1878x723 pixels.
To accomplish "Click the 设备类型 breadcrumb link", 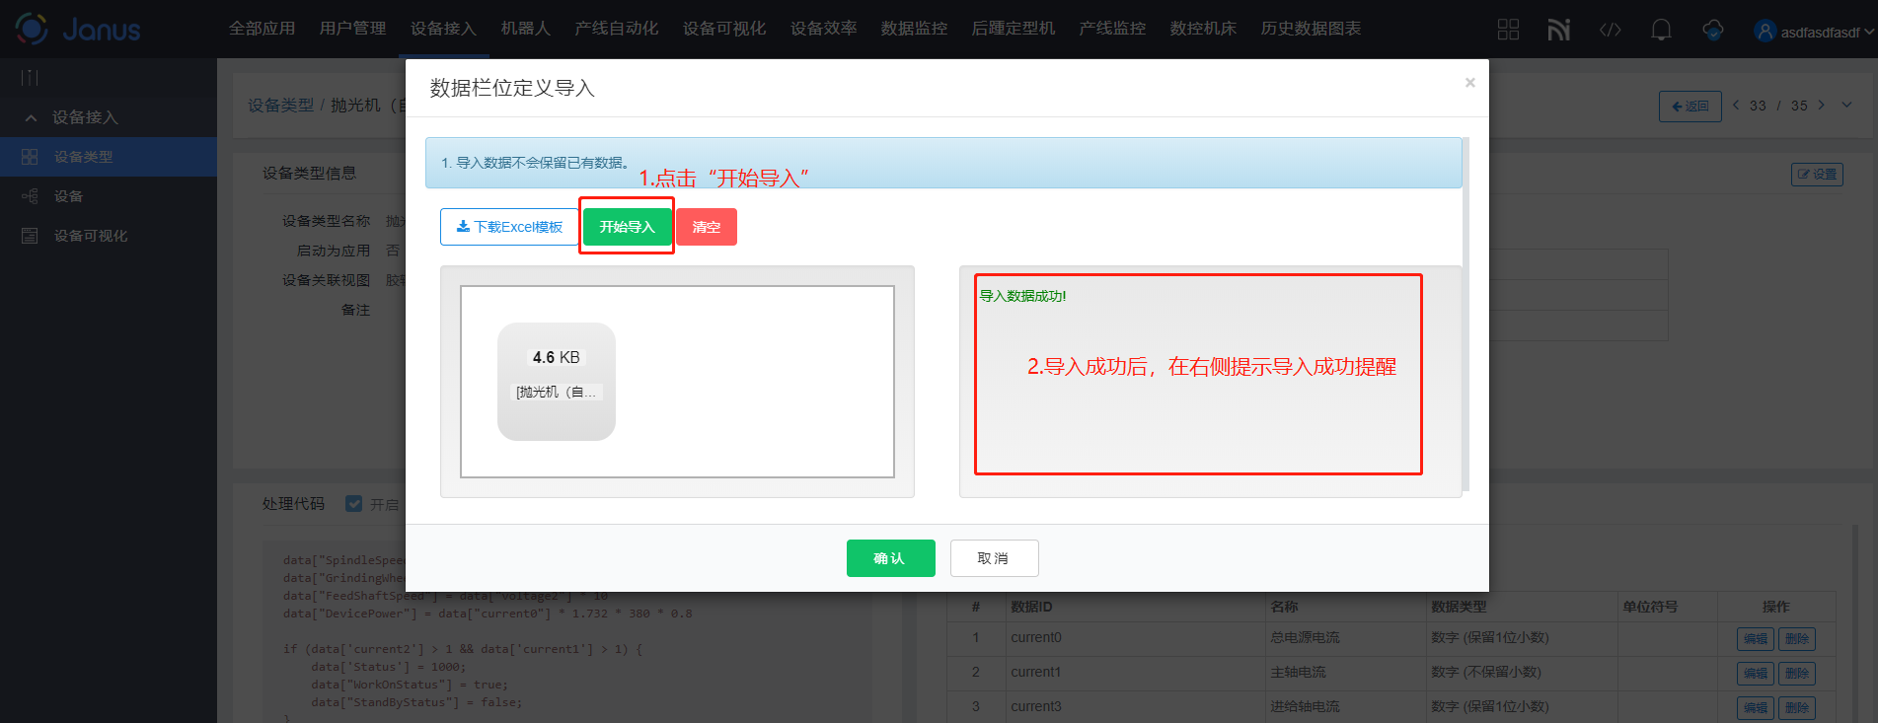I will pos(280,105).
